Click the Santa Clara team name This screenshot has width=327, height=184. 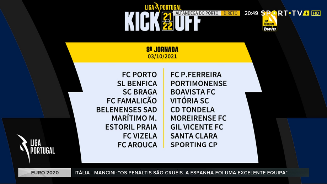[x=194, y=136]
